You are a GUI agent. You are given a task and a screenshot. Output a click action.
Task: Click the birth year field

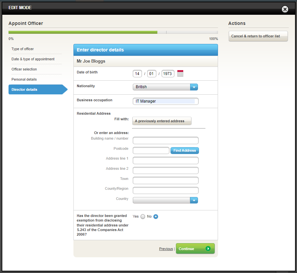tap(168, 74)
